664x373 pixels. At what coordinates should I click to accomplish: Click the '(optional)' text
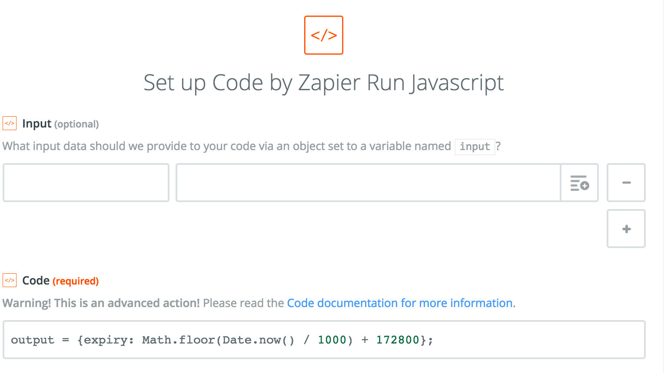tap(76, 124)
